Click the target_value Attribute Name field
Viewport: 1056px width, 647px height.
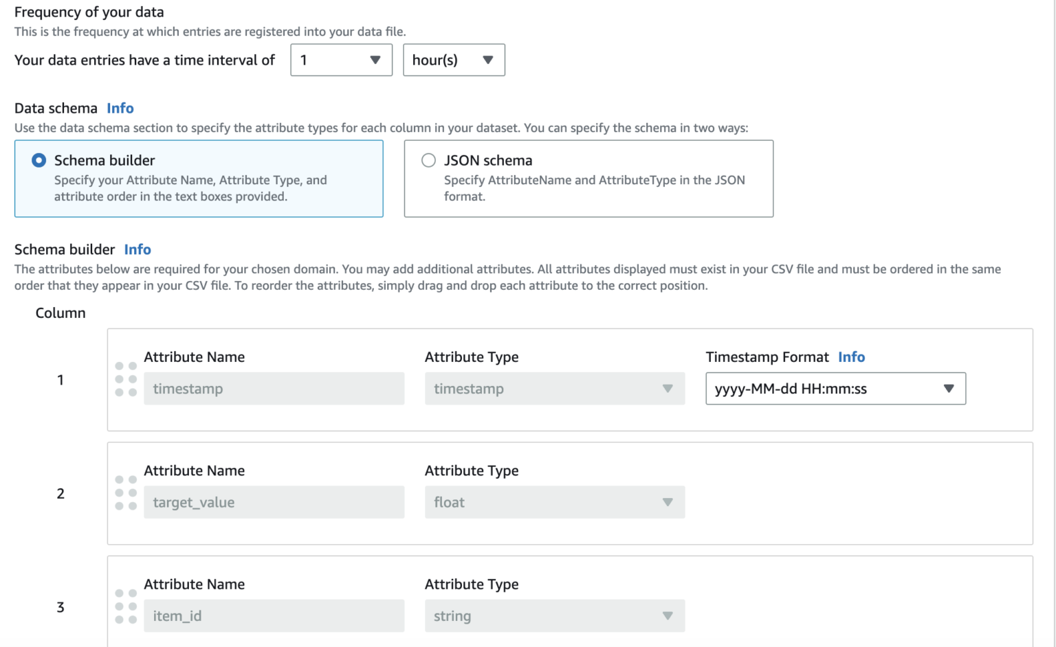(x=274, y=502)
